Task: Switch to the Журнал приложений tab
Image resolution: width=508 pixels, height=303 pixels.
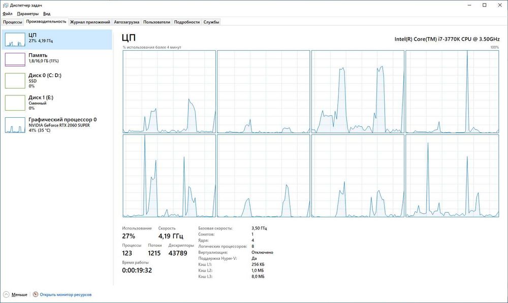Action: 90,22
